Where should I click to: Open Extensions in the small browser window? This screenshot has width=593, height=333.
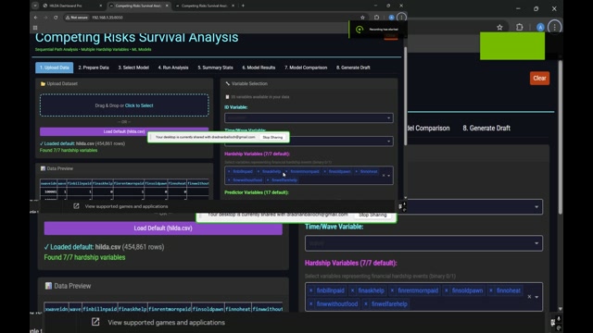point(377,18)
